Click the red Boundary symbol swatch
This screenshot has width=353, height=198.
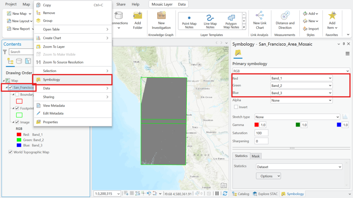(x=19, y=101)
